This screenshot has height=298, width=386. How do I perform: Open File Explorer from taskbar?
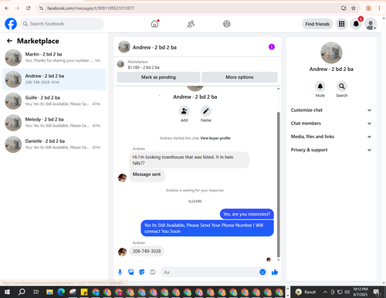click(x=49, y=292)
